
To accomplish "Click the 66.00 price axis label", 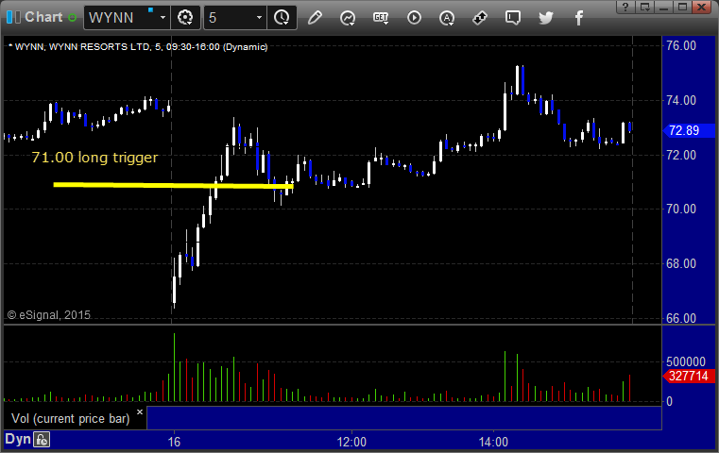I will pos(681,318).
